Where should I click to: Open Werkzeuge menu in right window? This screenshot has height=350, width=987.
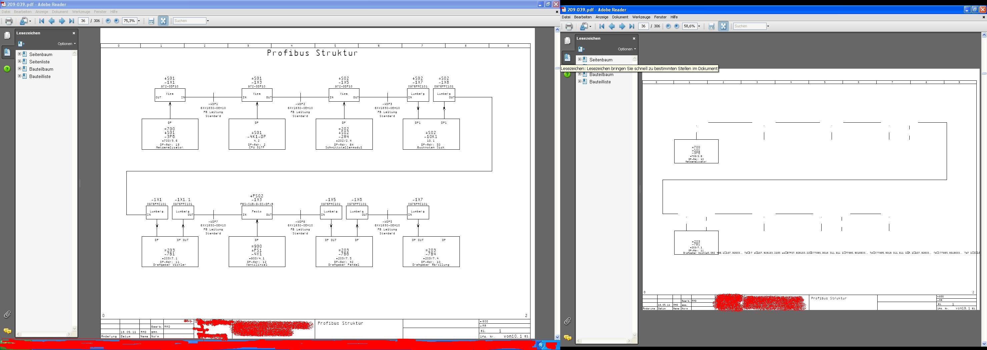641,17
